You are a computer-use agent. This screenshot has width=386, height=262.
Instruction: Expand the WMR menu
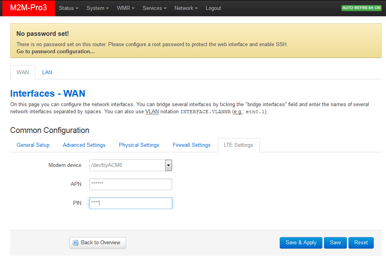[x=126, y=8]
